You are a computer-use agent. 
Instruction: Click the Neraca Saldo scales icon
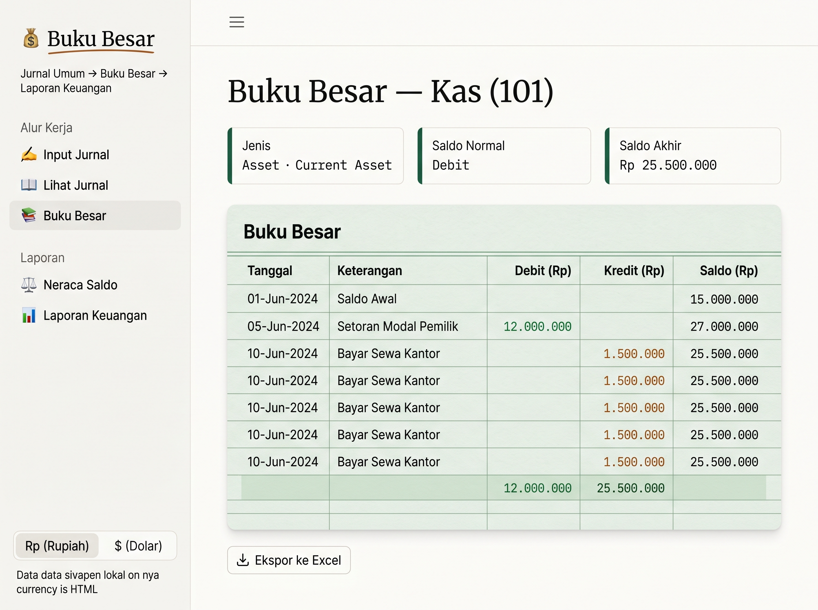29,285
